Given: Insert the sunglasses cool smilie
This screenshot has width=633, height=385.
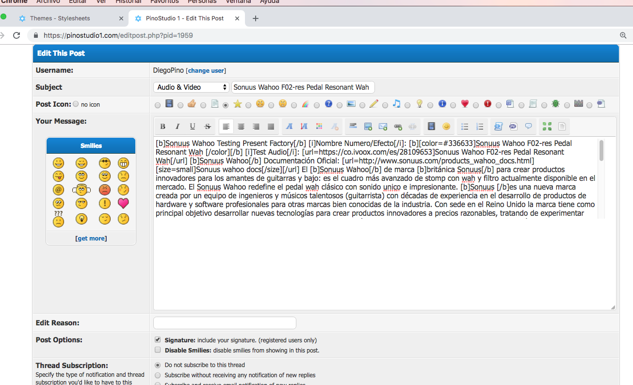Looking at the screenshot, I should (x=104, y=163).
